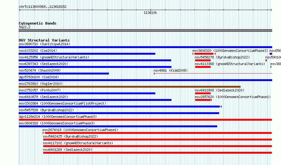Select the blue bar under esv3606318
This screenshot has height=165, width=281.
click(118, 126)
